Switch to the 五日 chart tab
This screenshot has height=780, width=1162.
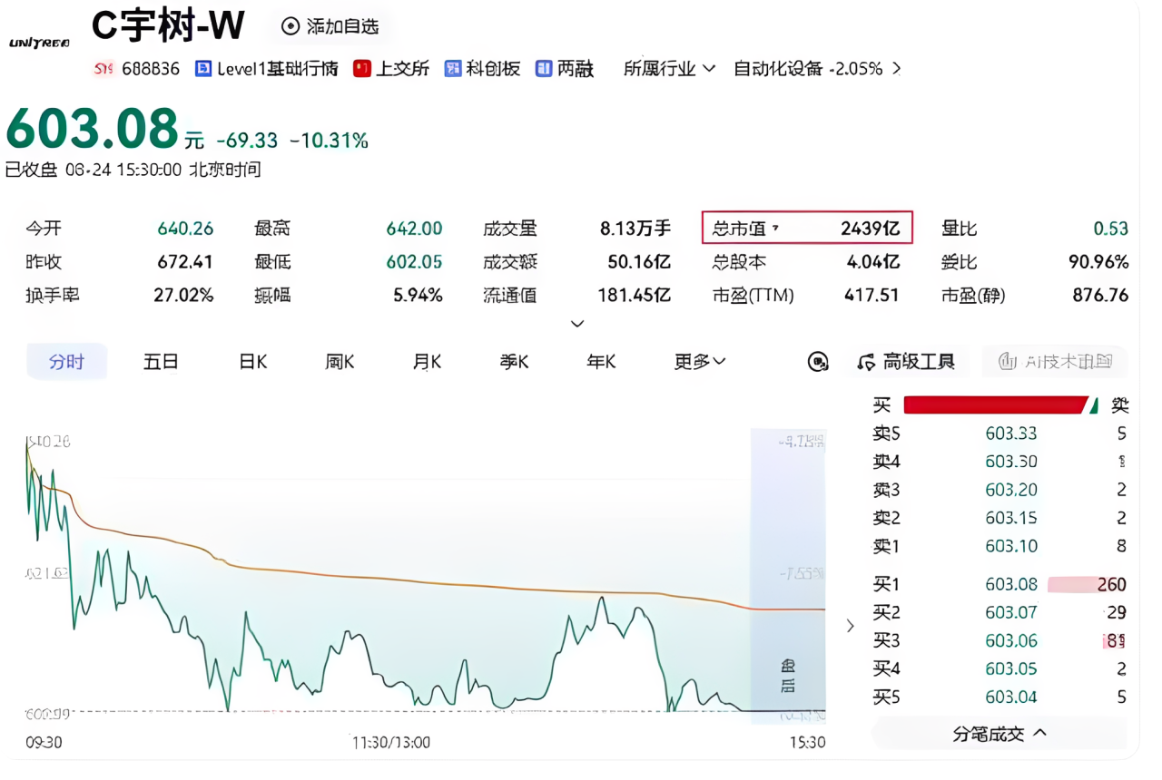(x=161, y=362)
